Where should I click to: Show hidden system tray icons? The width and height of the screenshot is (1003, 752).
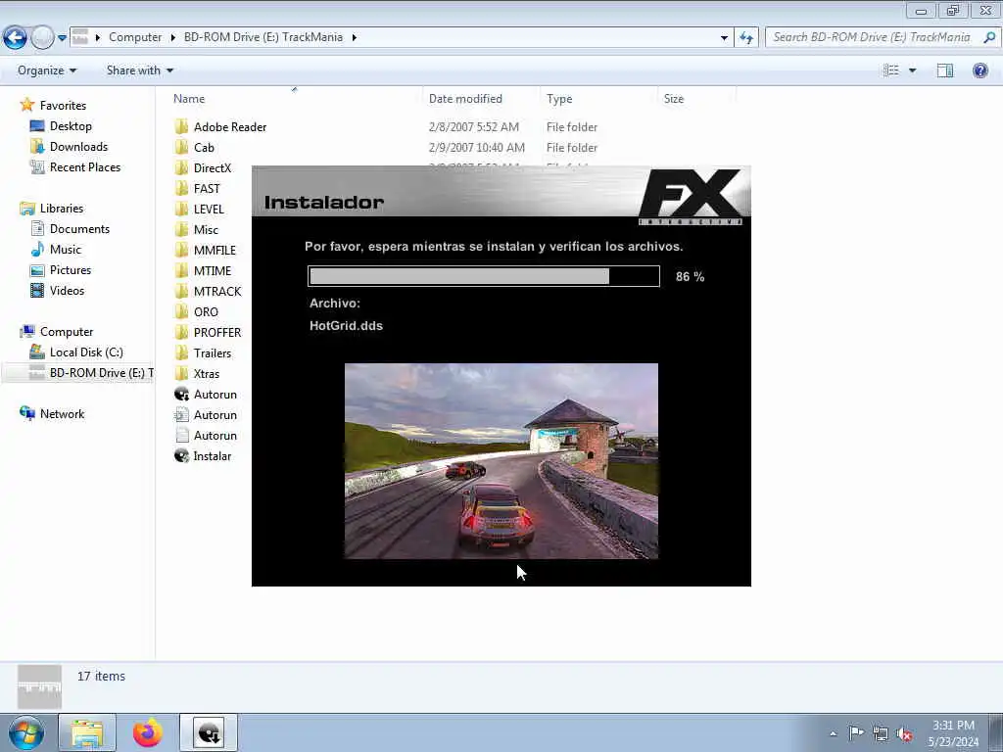tap(833, 733)
